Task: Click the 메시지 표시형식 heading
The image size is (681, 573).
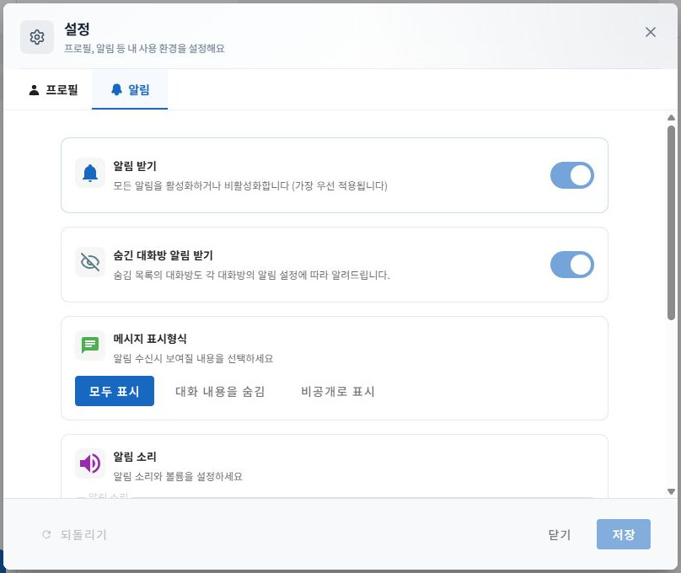Action: tap(150, 339)
